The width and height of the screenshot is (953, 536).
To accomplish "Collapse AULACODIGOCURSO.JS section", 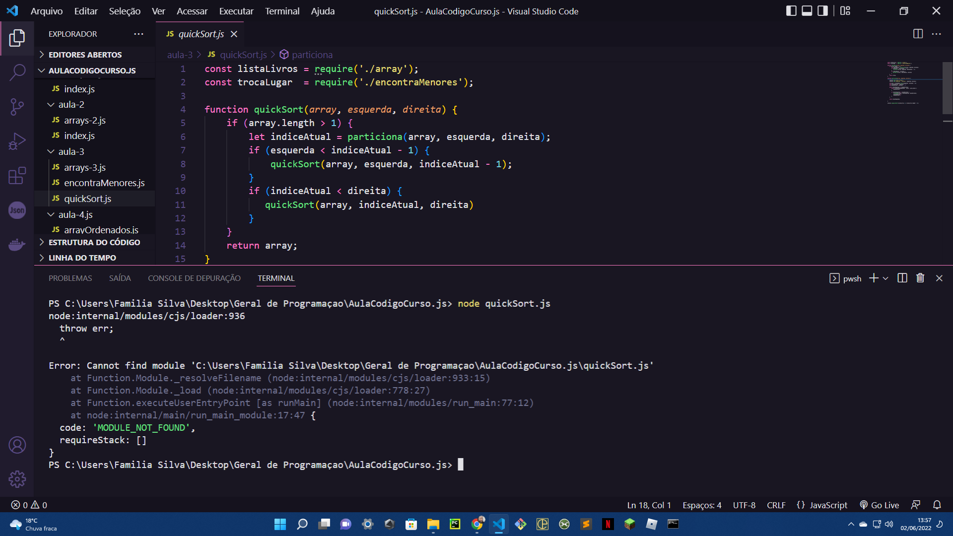I will (94, 70).
